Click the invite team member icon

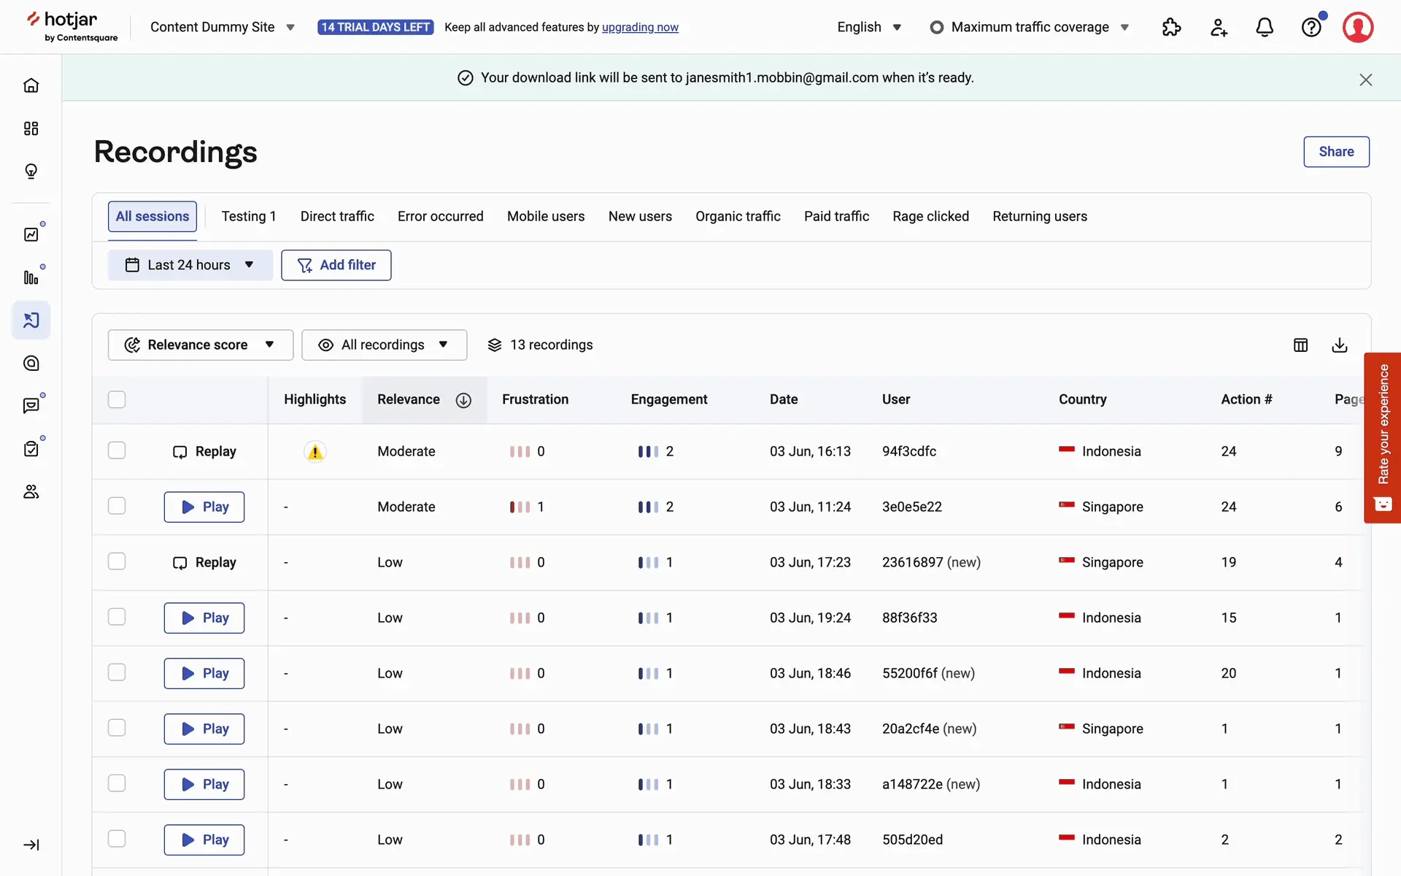tap(1219, 28)
